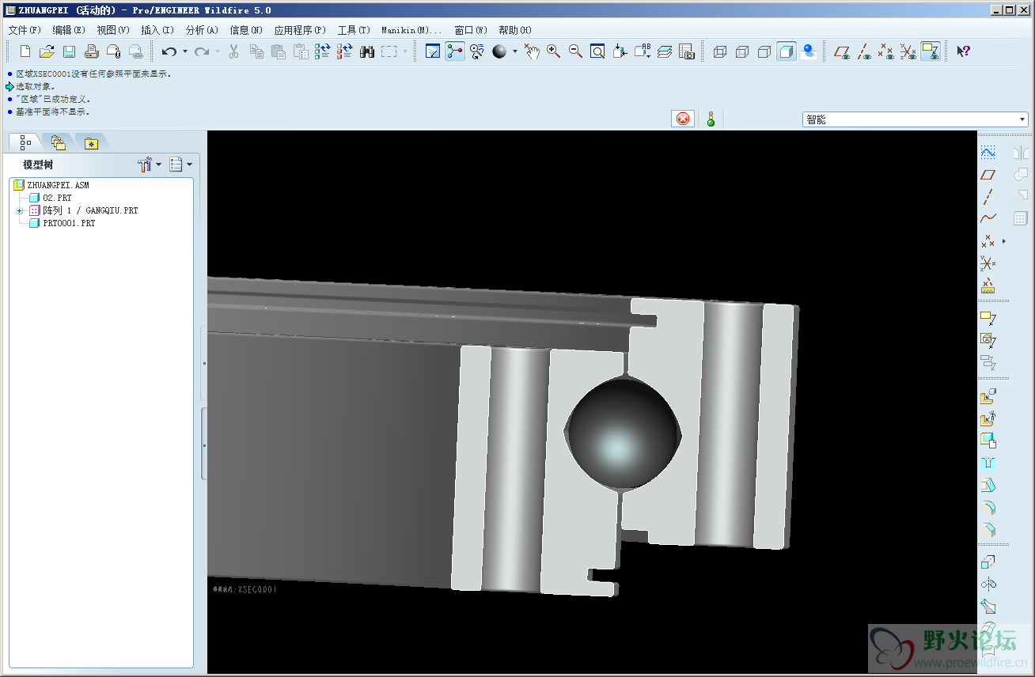Undo the last action
Viewport: 1035px width, 677px height.
[x=169, y=51]
